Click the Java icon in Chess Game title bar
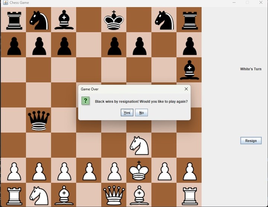This screenshot has width=268, height=207. point(6,2)
